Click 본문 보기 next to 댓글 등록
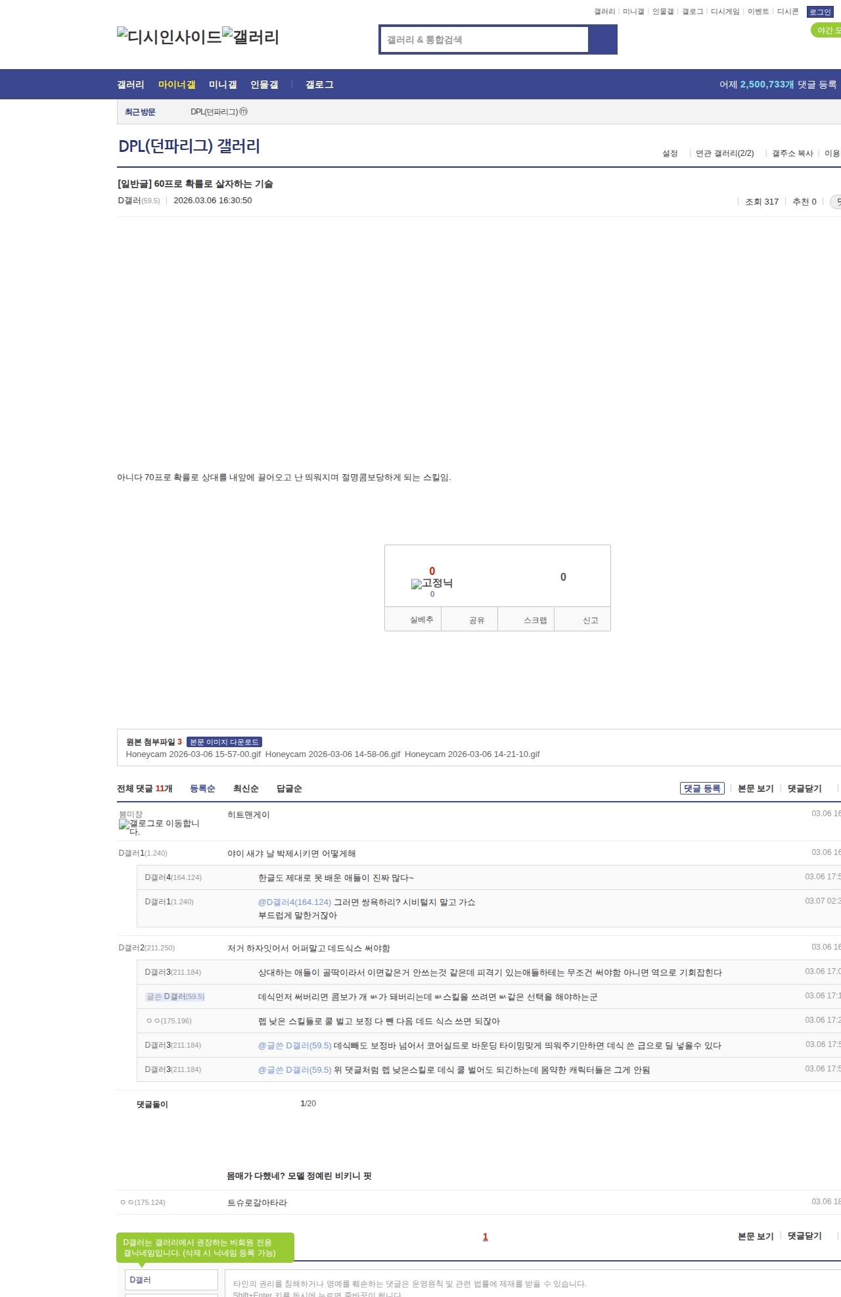 point(756,789)
